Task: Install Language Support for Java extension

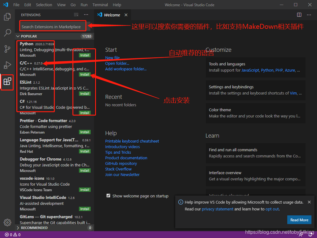Action: click(85, 151)
